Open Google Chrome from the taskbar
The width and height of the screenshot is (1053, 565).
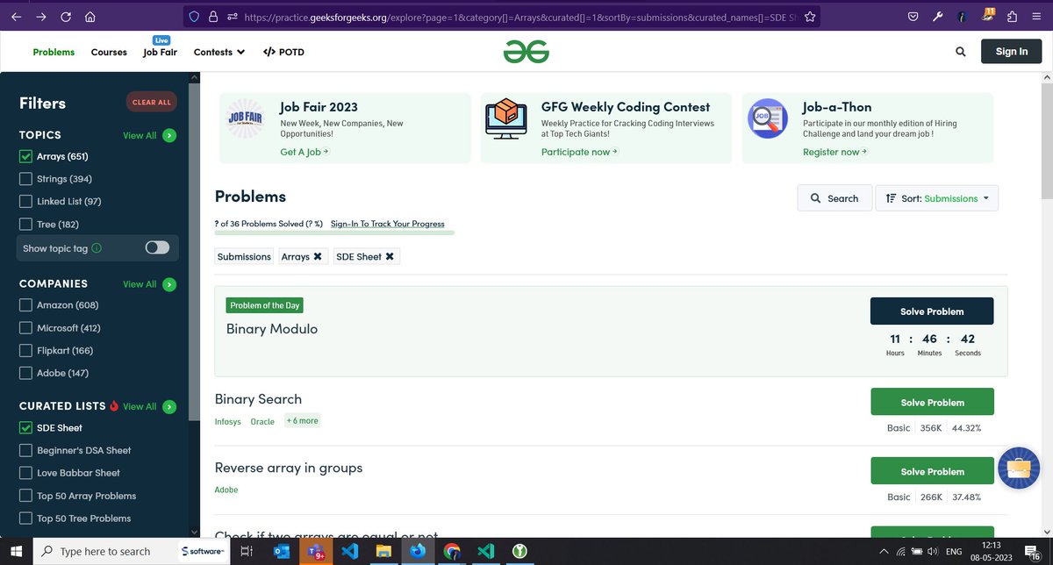(452, 551)
